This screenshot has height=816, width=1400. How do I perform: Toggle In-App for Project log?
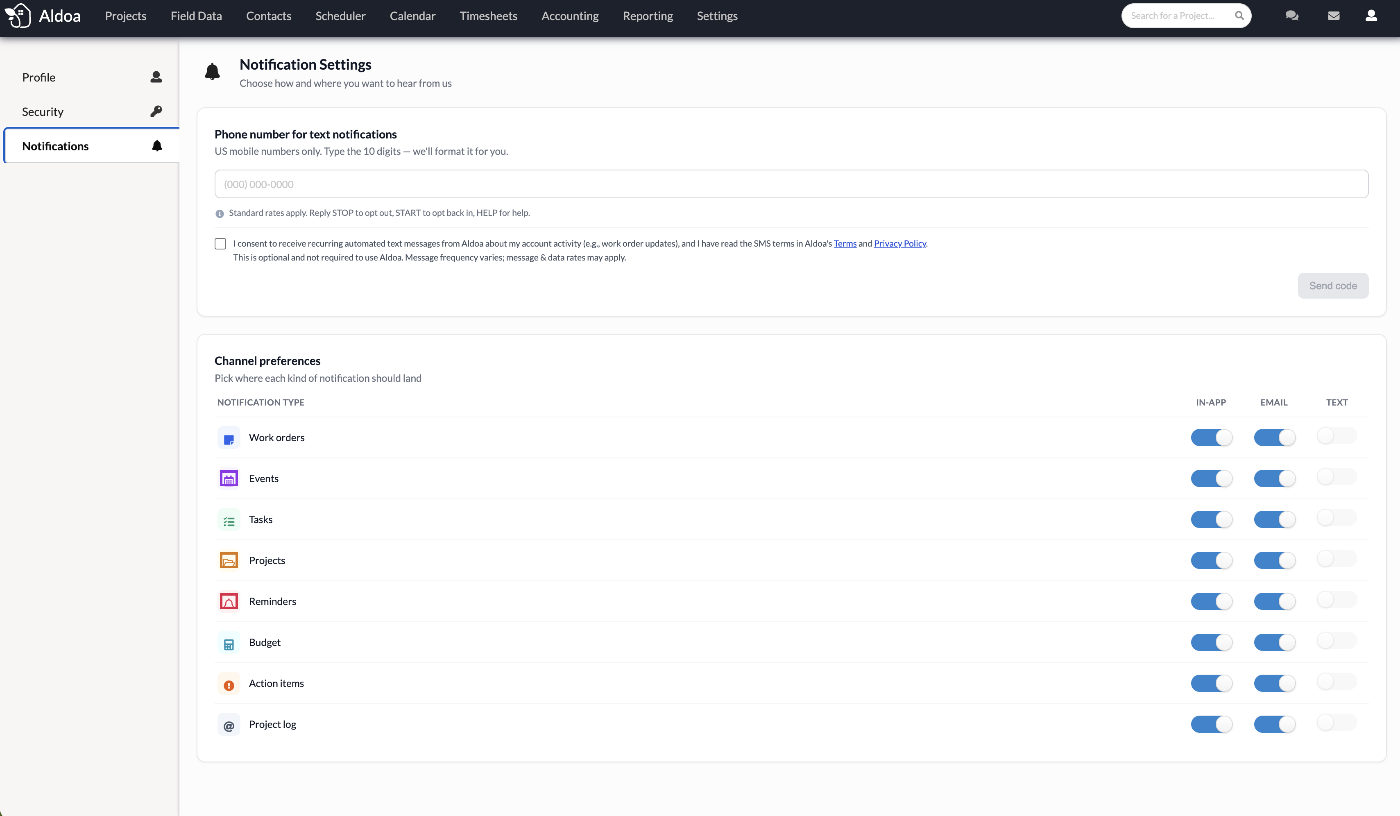(1212, 725)
